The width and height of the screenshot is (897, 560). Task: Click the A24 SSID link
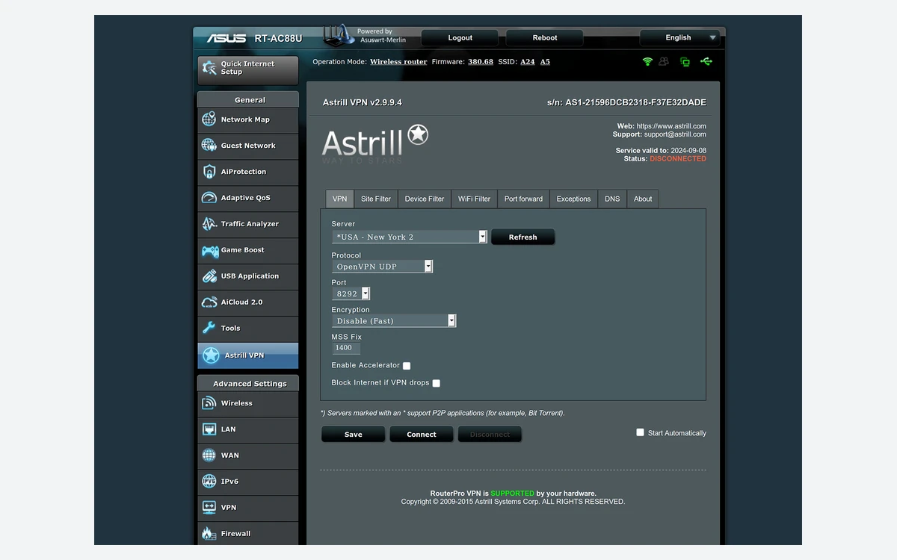click(528, 62)
